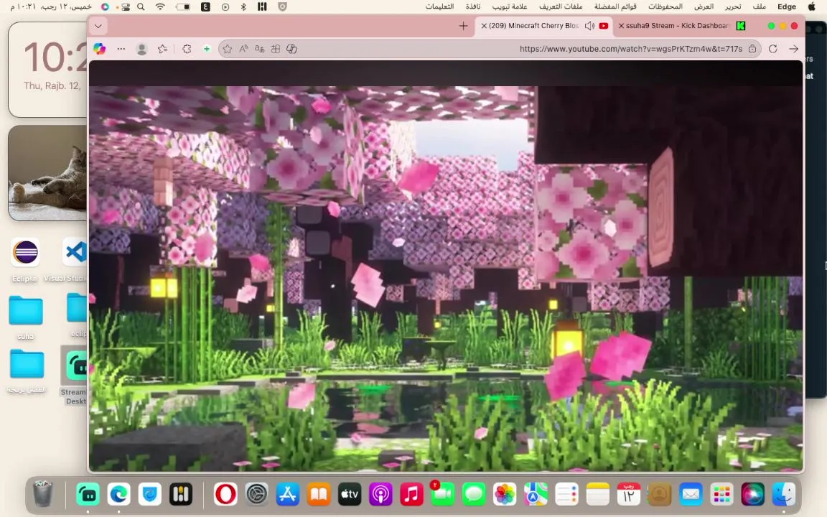Open Books from the Dock
This screenshot has width=827, height=517.
[x=319, y=494]
